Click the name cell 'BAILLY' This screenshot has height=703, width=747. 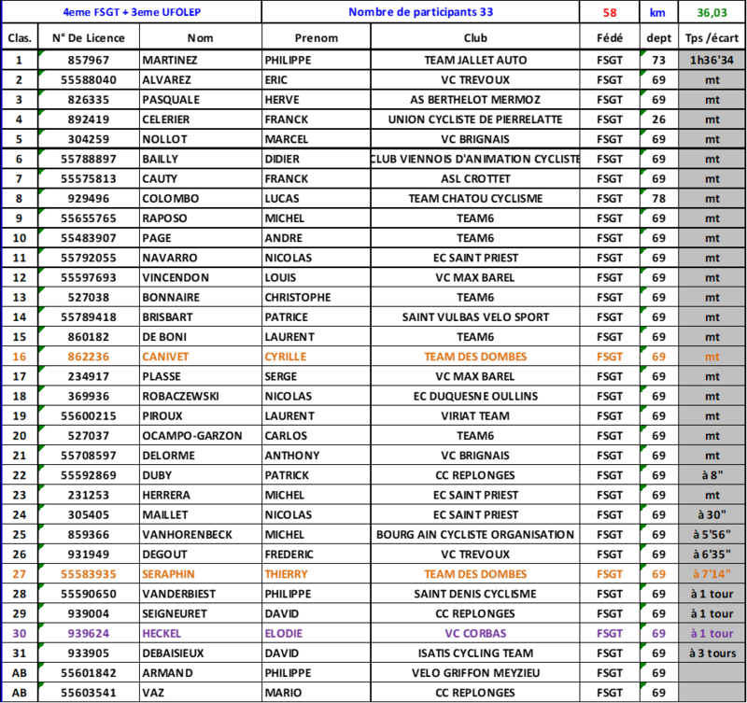tap(201, 159)
